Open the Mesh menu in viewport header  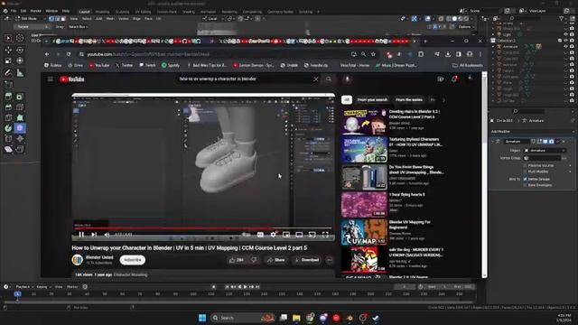[x=110, y=18]
